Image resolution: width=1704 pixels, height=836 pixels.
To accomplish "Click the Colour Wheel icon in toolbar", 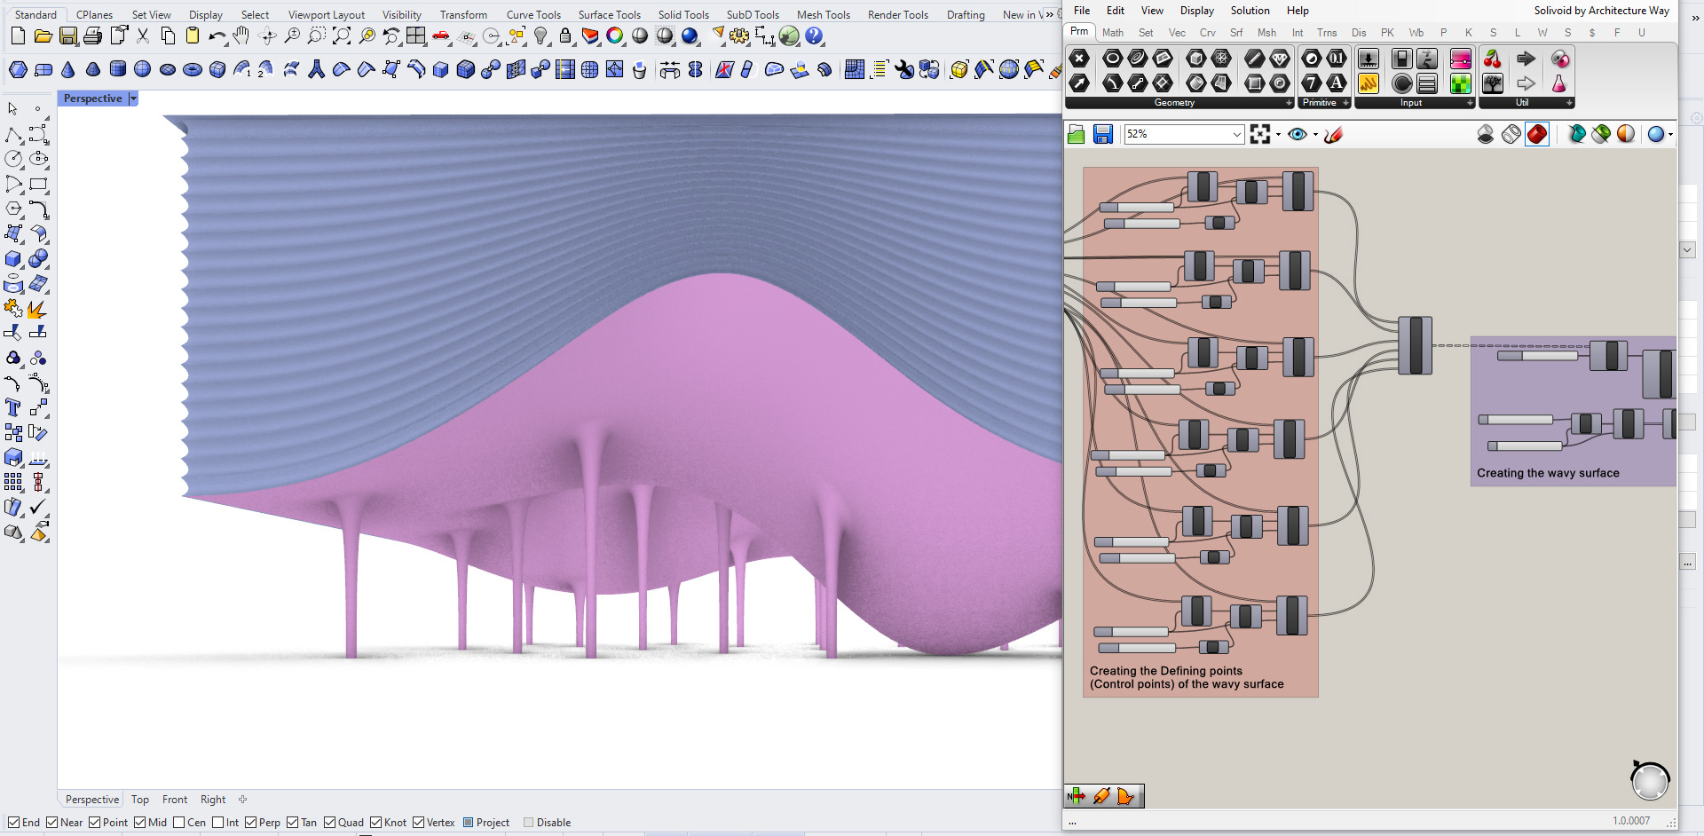I will click(615, 36).
